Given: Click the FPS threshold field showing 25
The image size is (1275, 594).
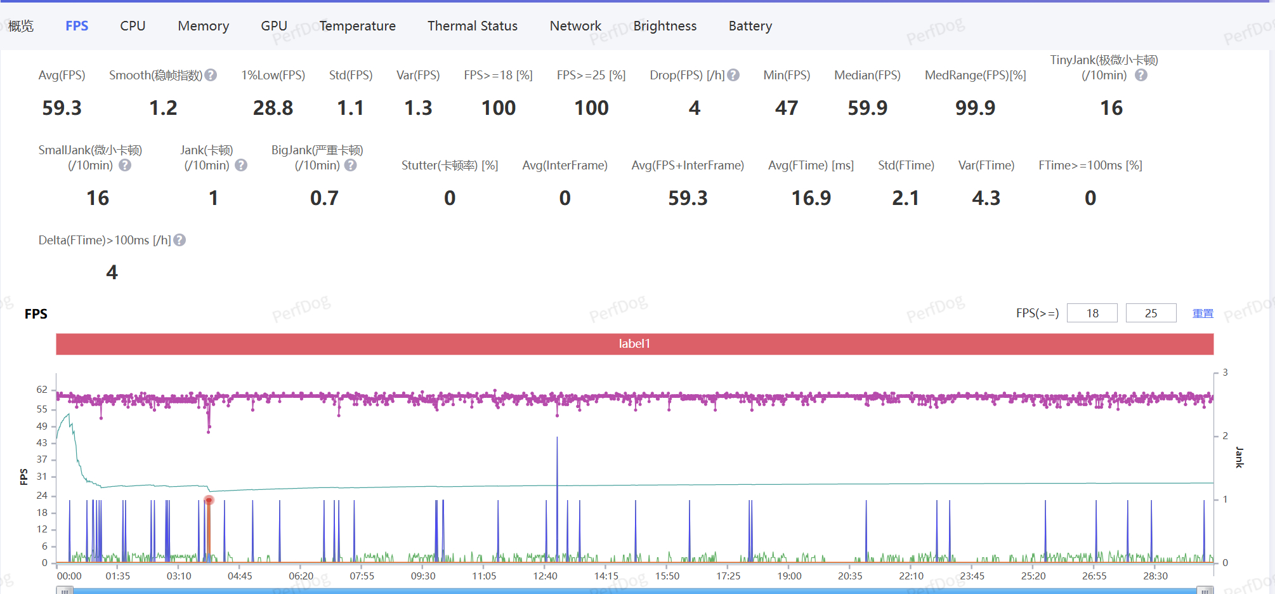Looking at the screenshot, I should (1151, 313).
